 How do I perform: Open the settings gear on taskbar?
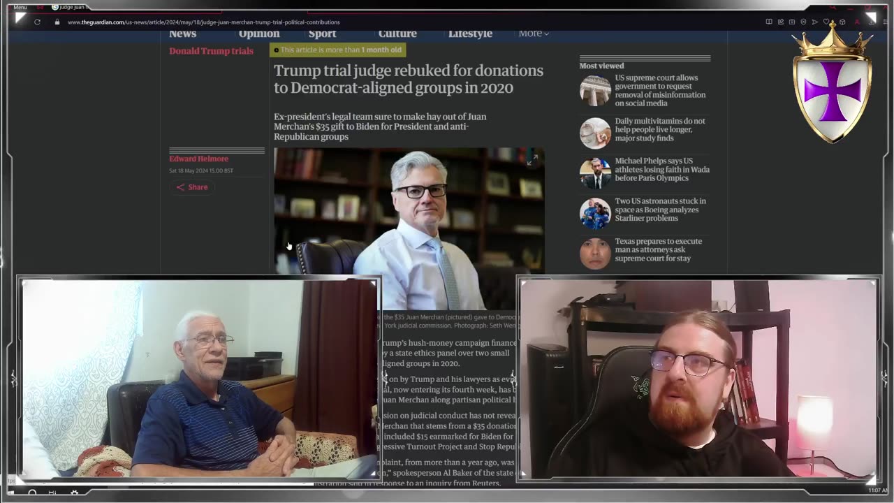pyautogui.click(x=74, y=493)
